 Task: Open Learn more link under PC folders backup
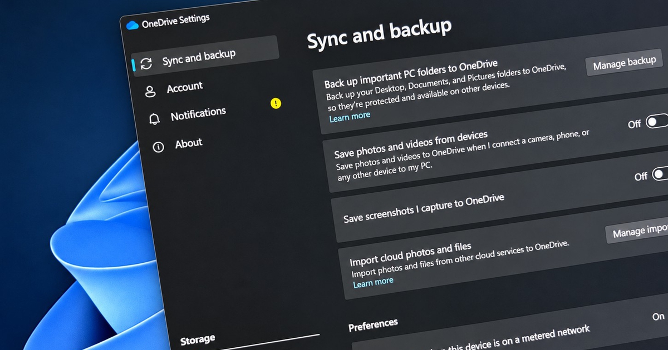(x=350, y=117)
